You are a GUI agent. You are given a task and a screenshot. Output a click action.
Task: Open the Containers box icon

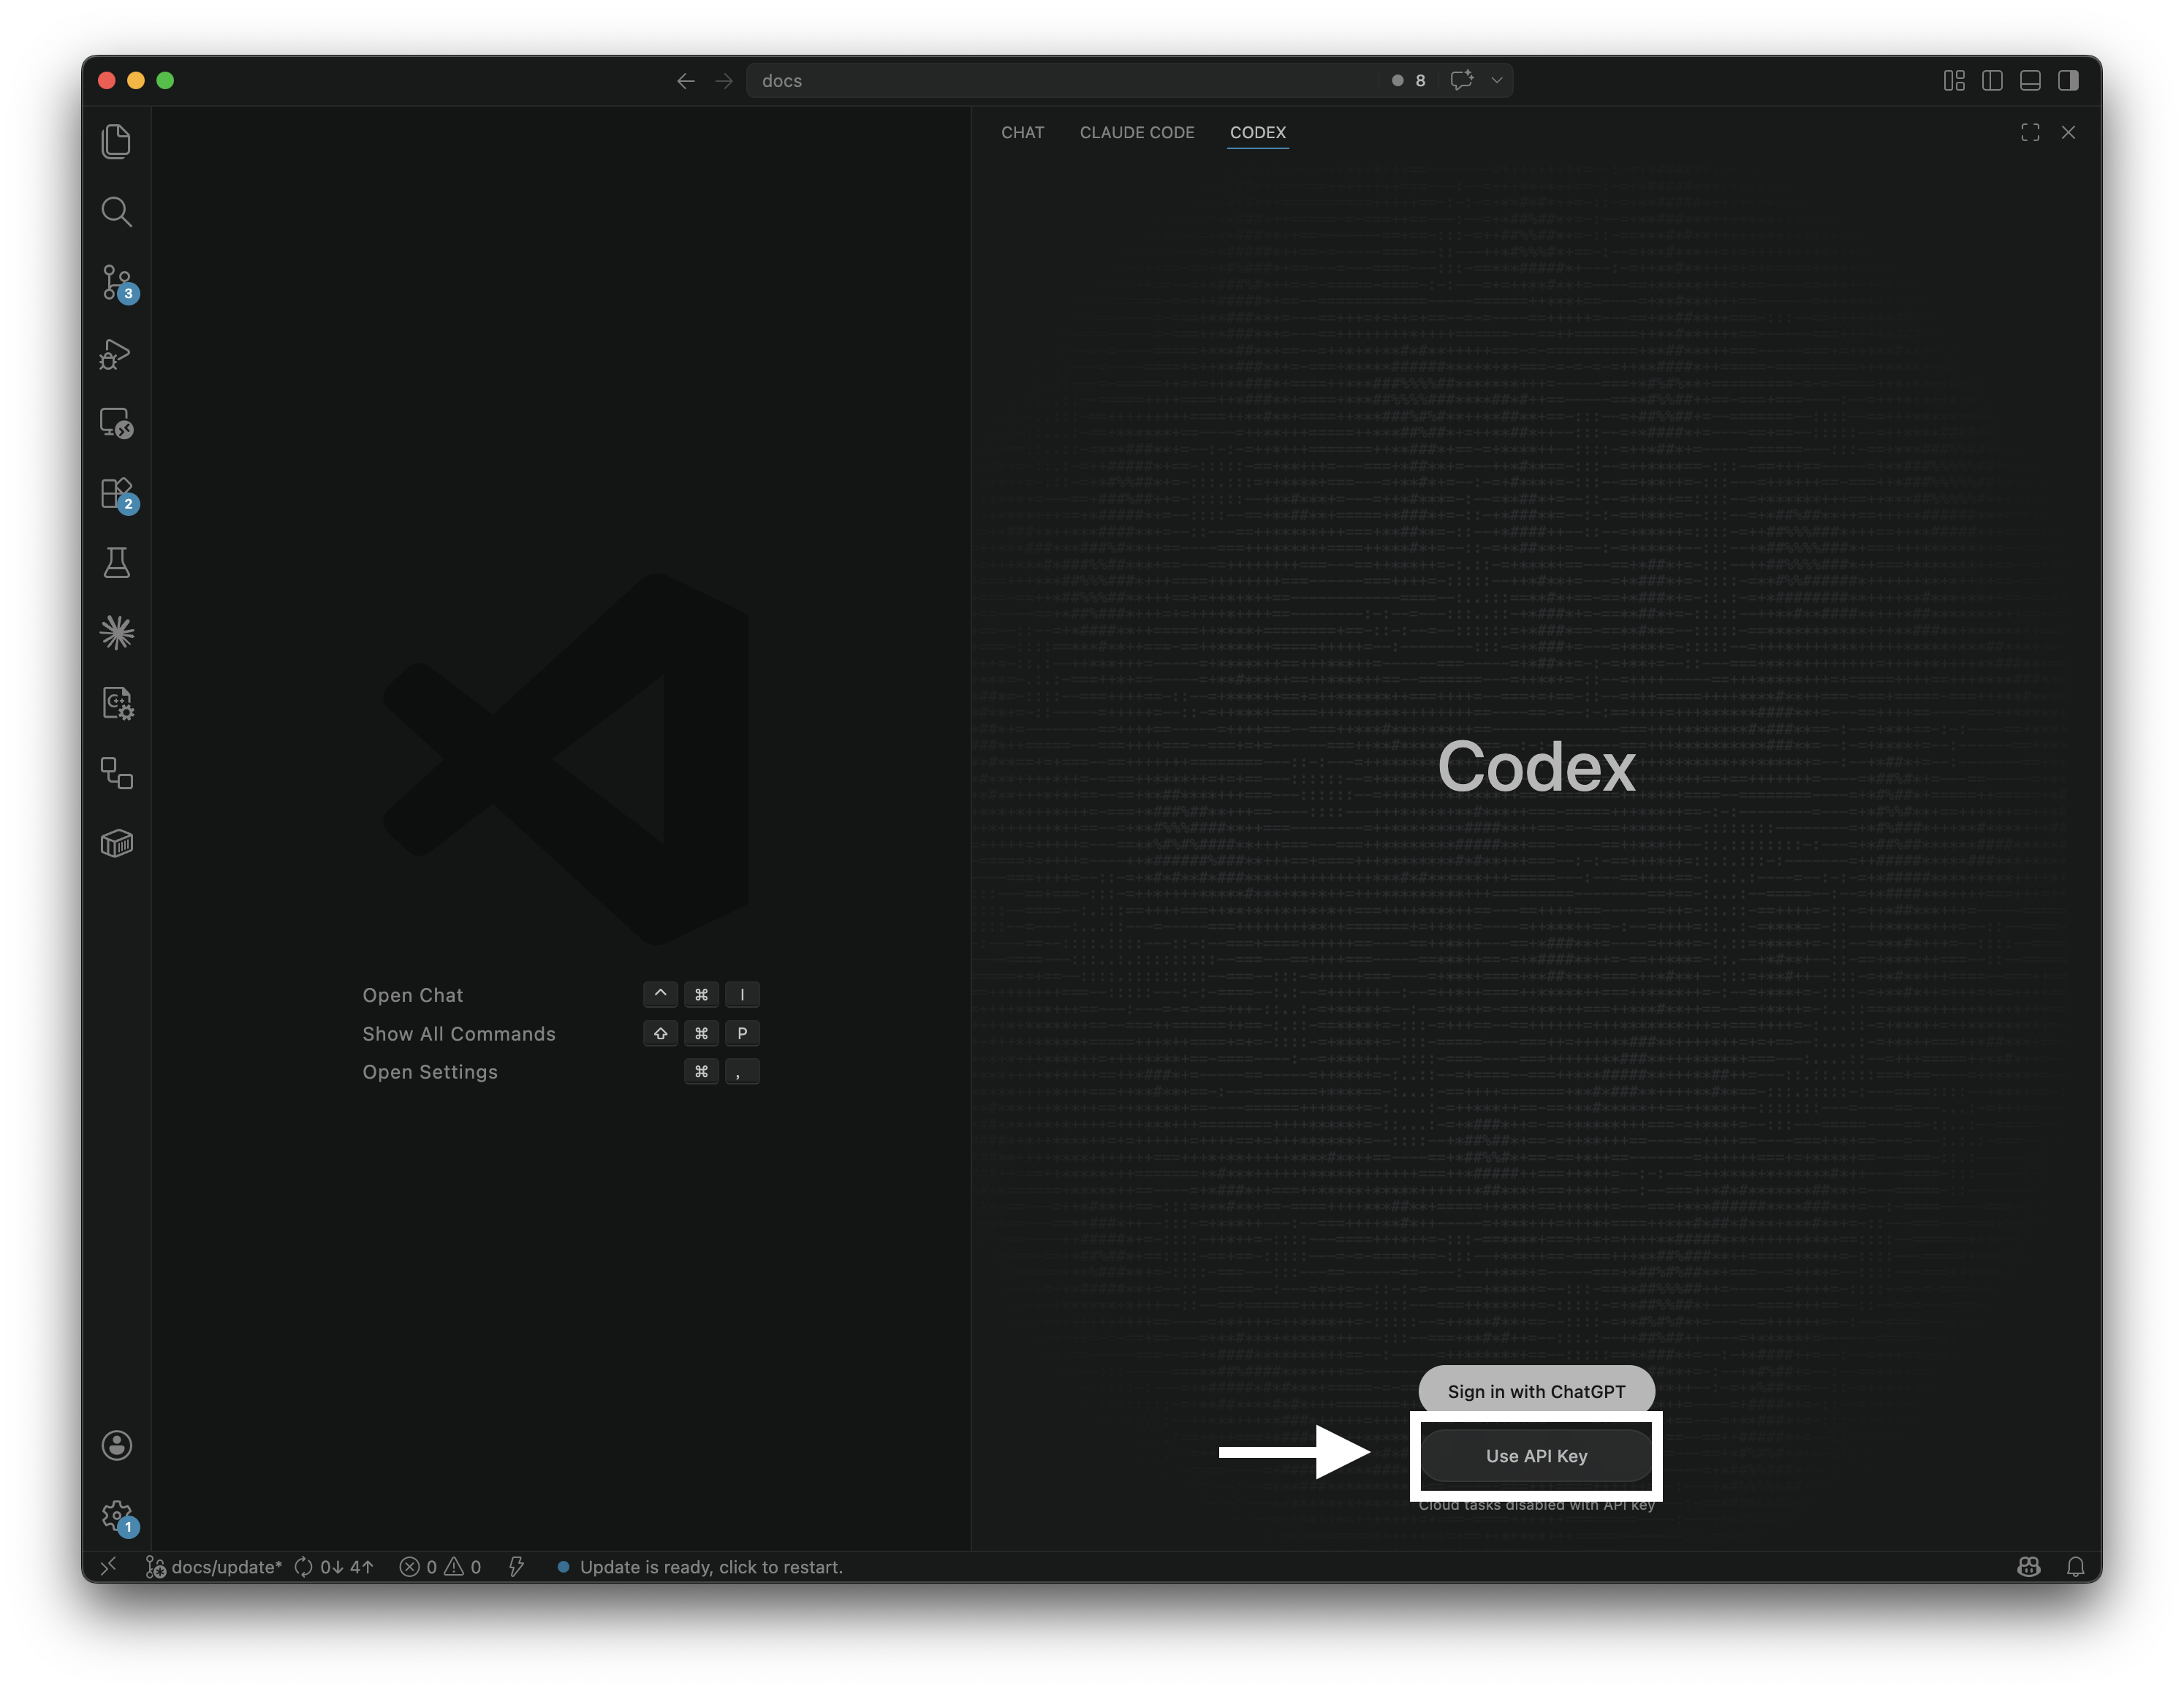[116, 844]
